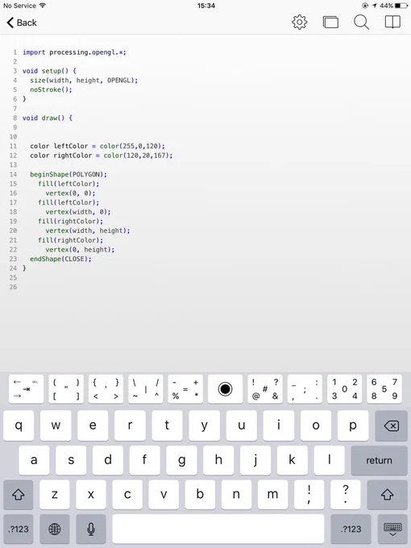Tap the e key
Viewport: 411px width, 548px height.
click(93, 426)
